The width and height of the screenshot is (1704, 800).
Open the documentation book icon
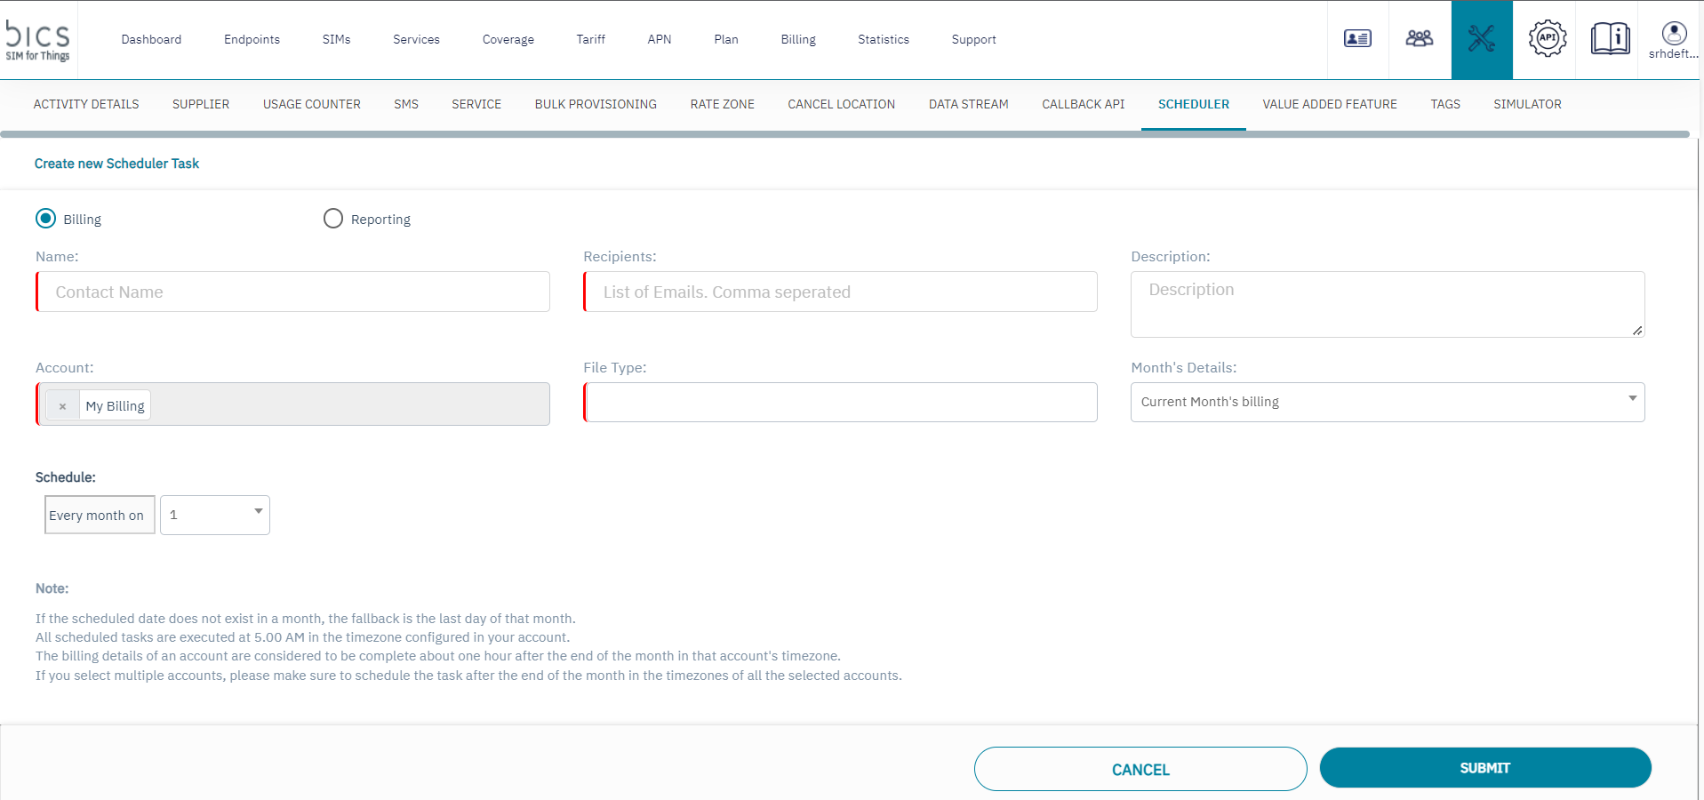pos(1610,39)
